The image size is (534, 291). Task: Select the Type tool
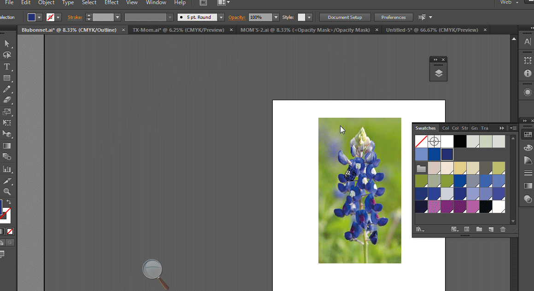click(7, 67)
